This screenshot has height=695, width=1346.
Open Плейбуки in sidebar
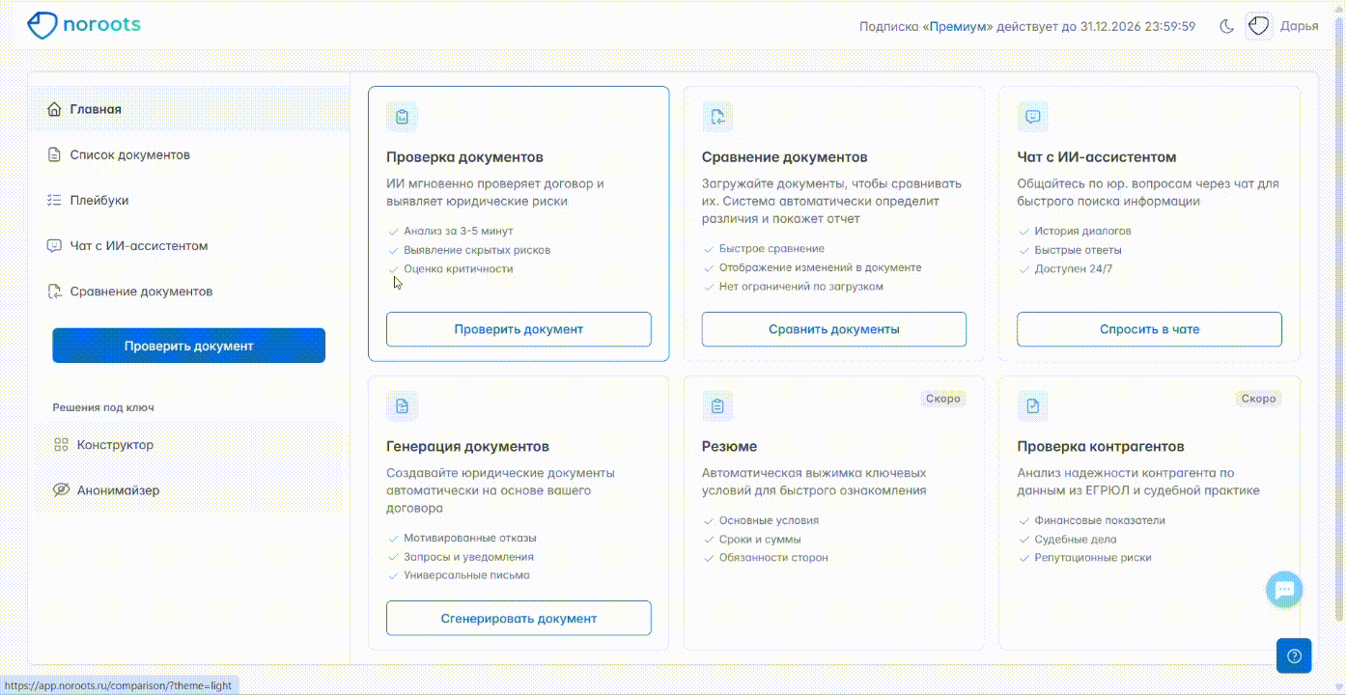tap(189, 200)
